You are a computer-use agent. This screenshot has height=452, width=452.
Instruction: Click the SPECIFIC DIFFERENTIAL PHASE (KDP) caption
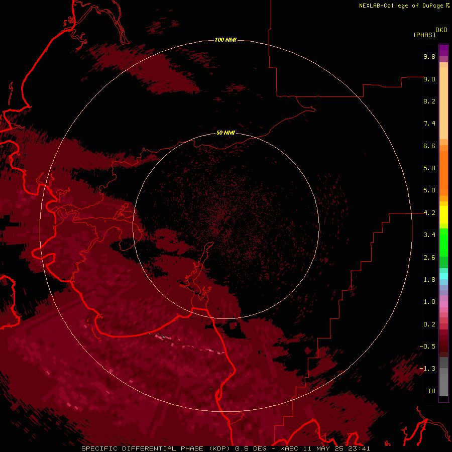(157, 448)
